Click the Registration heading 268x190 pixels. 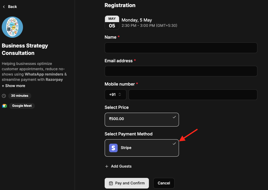pos(120,5)
